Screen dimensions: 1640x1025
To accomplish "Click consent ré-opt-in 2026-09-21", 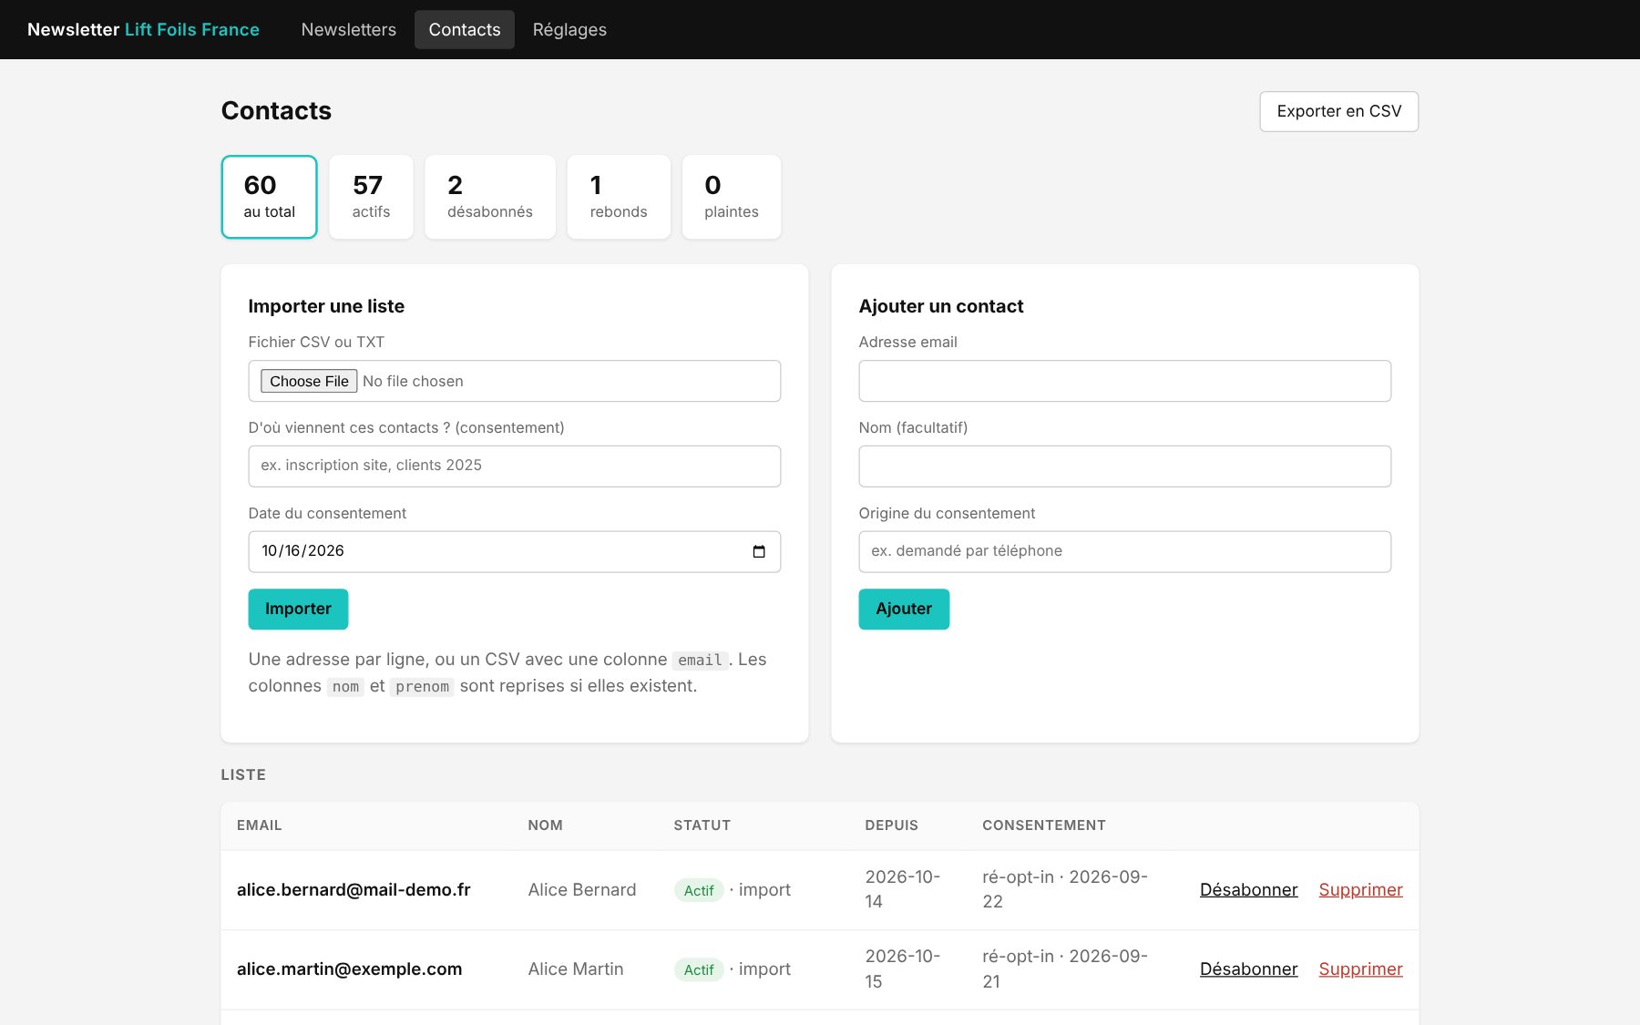I will click(1065, 969).
